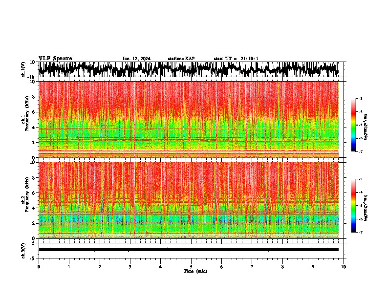Image resolution: width=387 pixels, height=299 pixels.
Task: Click the time axis tick label 9
Action: point(313,267)
